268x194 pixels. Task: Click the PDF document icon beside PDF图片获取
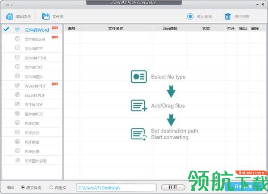click(17, 160)
